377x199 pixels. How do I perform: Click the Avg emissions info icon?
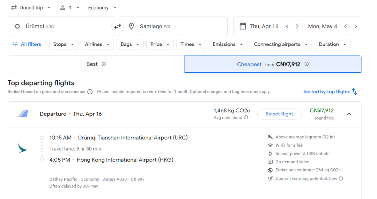[x=246, y=118]
